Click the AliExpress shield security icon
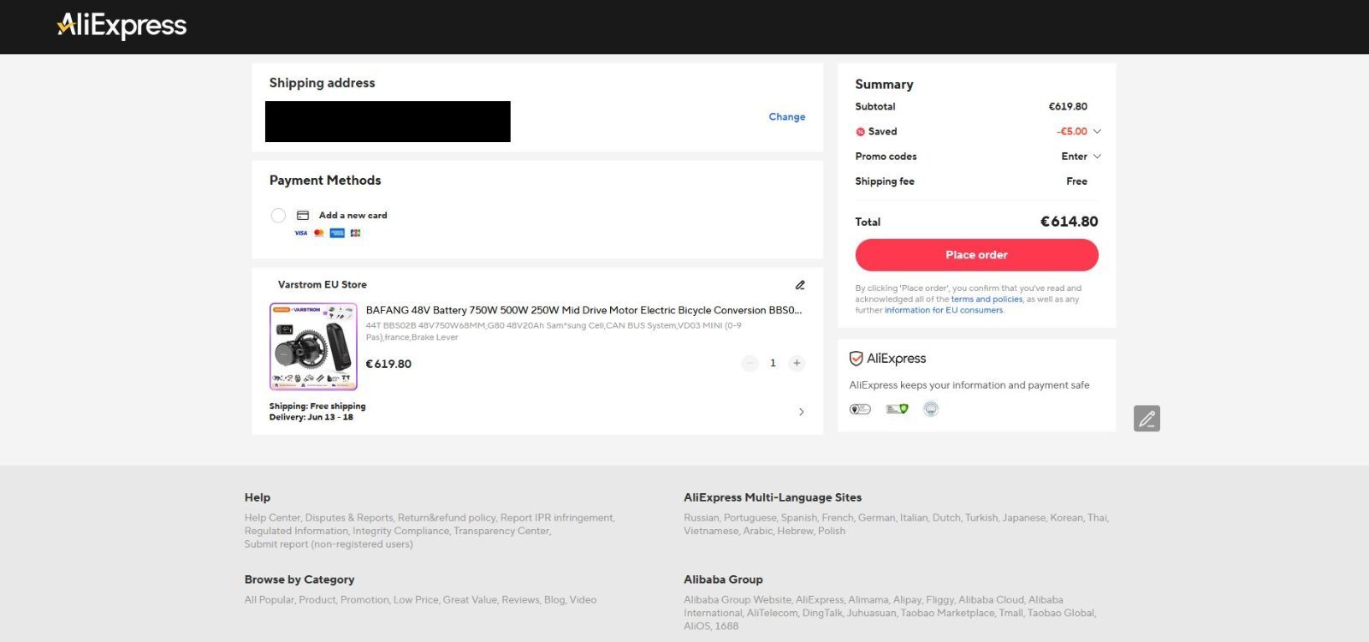1369x642 pixels. coord(856,359)
